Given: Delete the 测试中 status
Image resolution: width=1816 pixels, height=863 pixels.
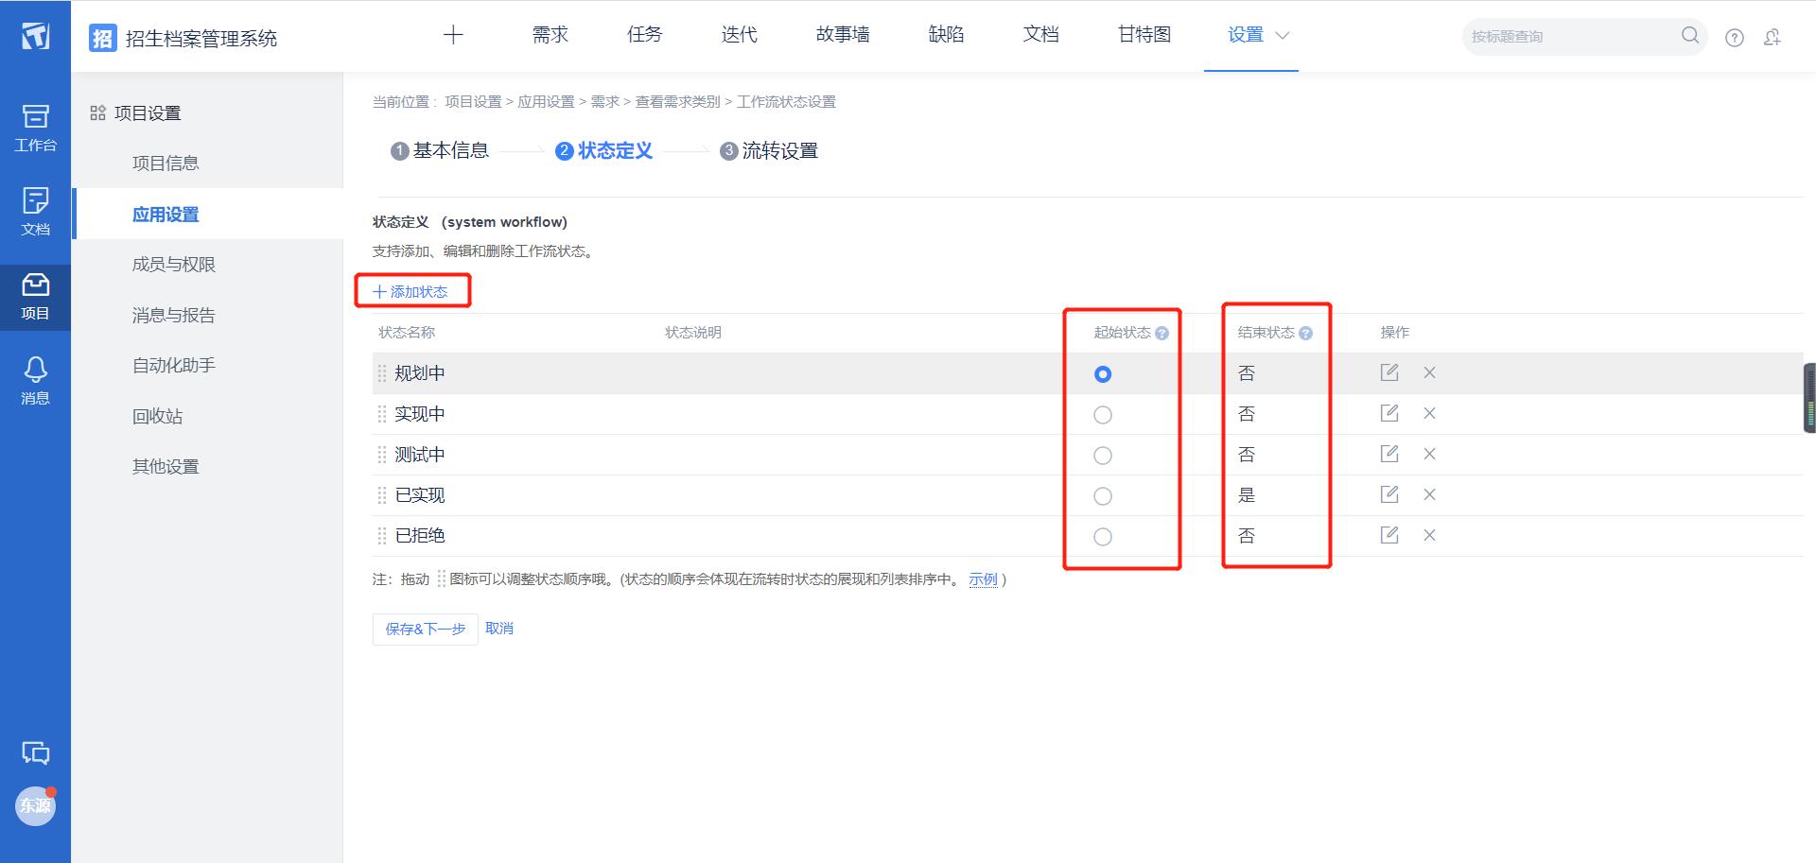Looking at the screenshot, I should 1430,454.
